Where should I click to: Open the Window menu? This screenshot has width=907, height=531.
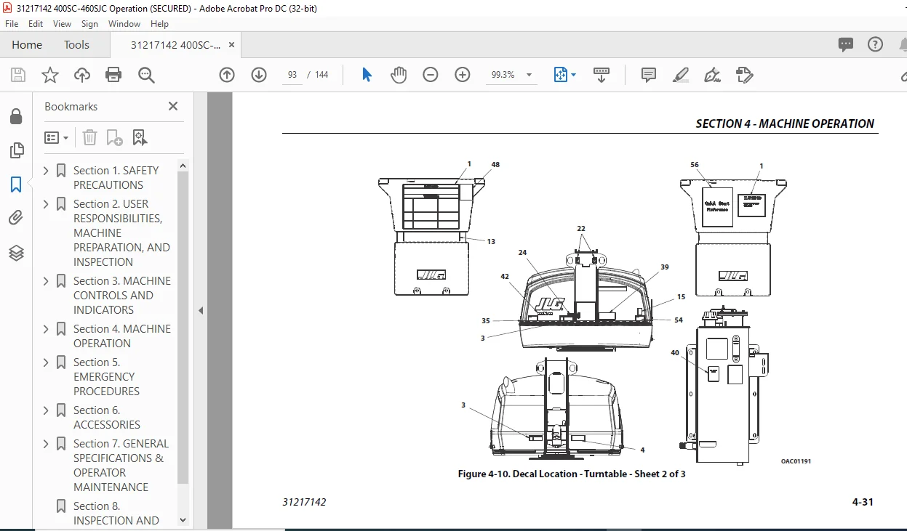click(124, 24)
